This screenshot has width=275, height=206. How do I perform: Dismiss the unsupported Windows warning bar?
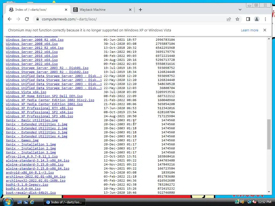[x=265, y=30]
